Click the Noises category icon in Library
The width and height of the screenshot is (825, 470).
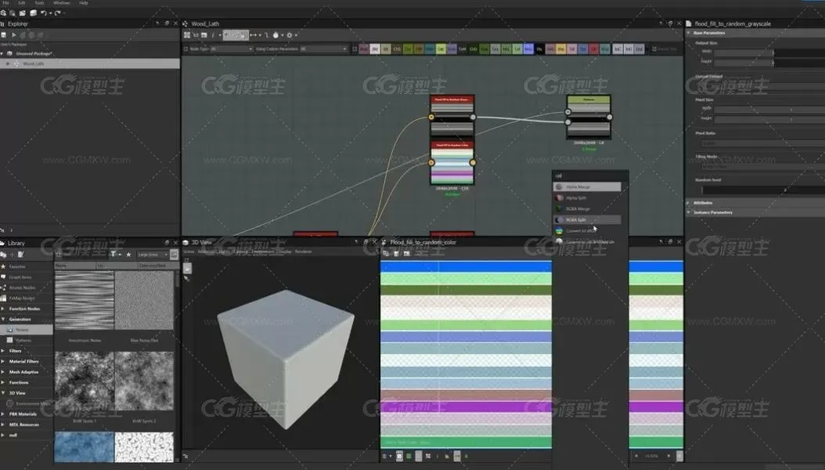click(9, 330)
